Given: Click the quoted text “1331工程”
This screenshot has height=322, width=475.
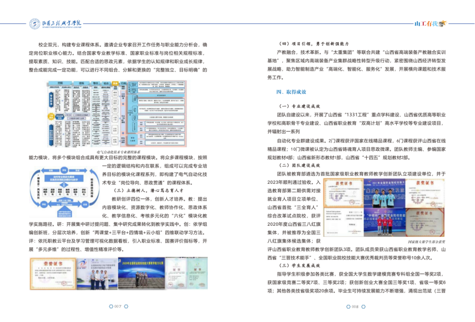Looking at the screenshot, I should pyautogui.click(x=357, y=115).
